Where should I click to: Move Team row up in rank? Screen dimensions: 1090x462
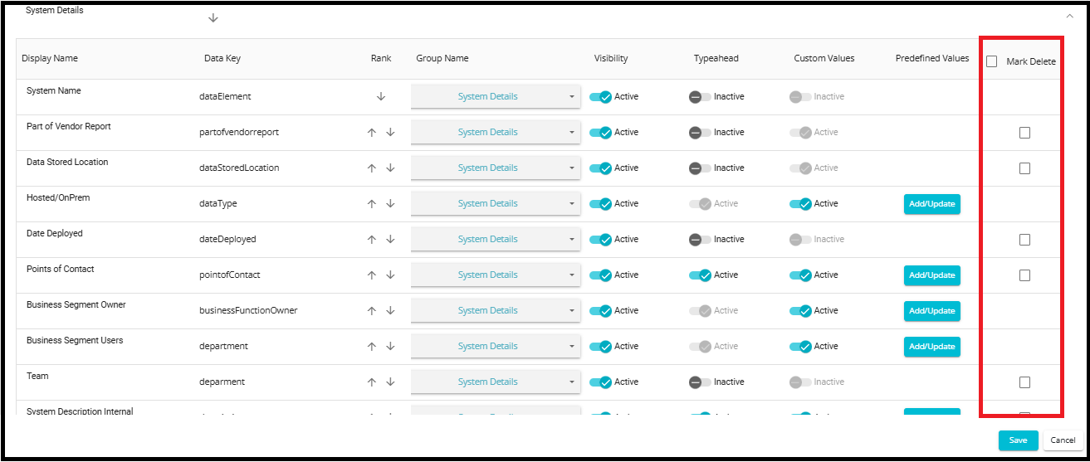point(372,382)
